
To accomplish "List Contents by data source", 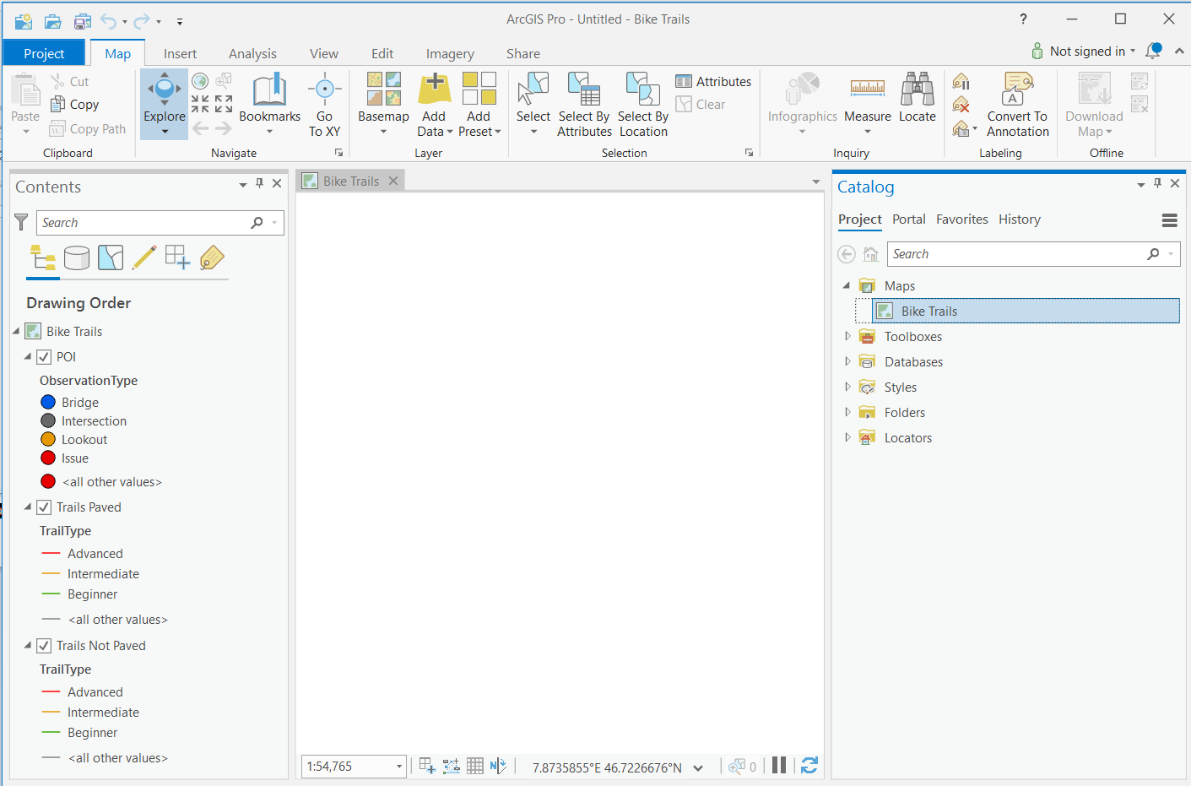I will (77, 257).
